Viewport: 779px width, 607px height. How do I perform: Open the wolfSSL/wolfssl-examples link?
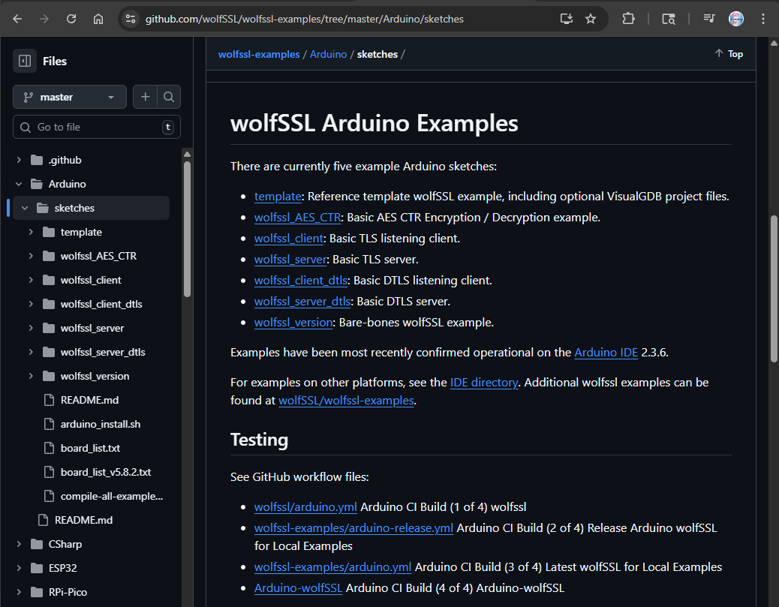[x=346, y=401]
